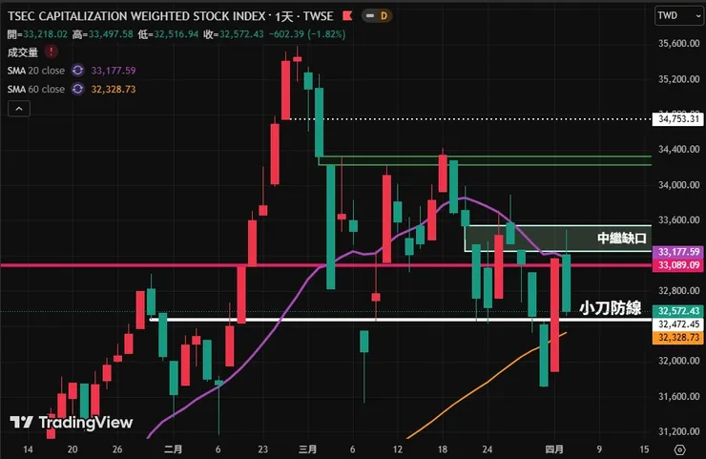Viewport: 706px width, 459px height.
Task: Click the 高=33,497.58 high value
Action: coord(103,34)
